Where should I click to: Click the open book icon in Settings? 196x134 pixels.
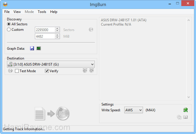[x=186, y=117]
